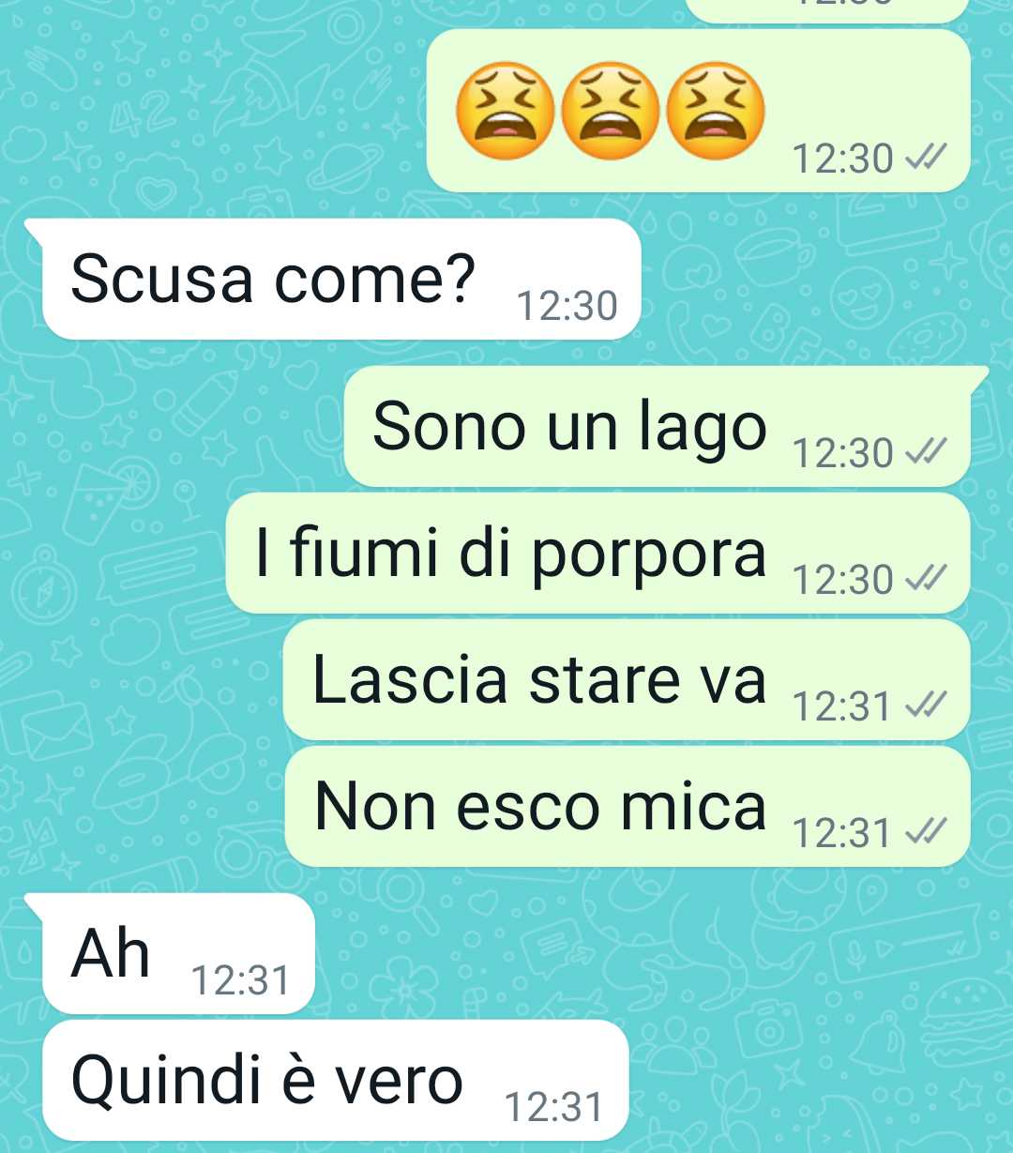Tap 12:31 timestamp on 'Ah' message

coord(241,980)
